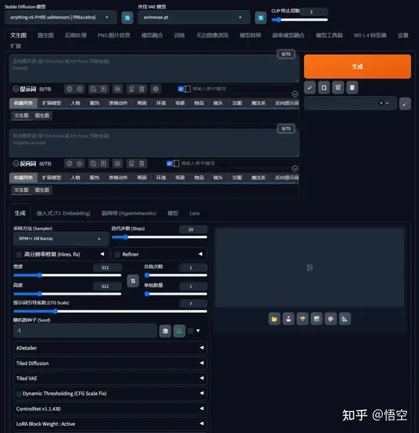Open the DPM++ 2M Karras sampler dropdown

(x=61, y=239)
